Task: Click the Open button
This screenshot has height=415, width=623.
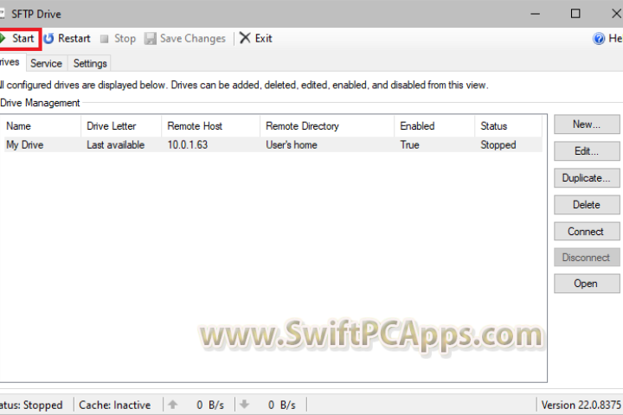Action: pos(587,284)
